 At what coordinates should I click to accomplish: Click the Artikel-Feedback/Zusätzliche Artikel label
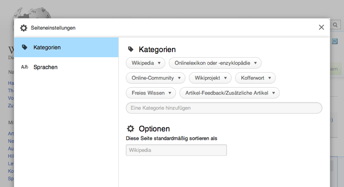pyautogui.click(x=227, y=93)
